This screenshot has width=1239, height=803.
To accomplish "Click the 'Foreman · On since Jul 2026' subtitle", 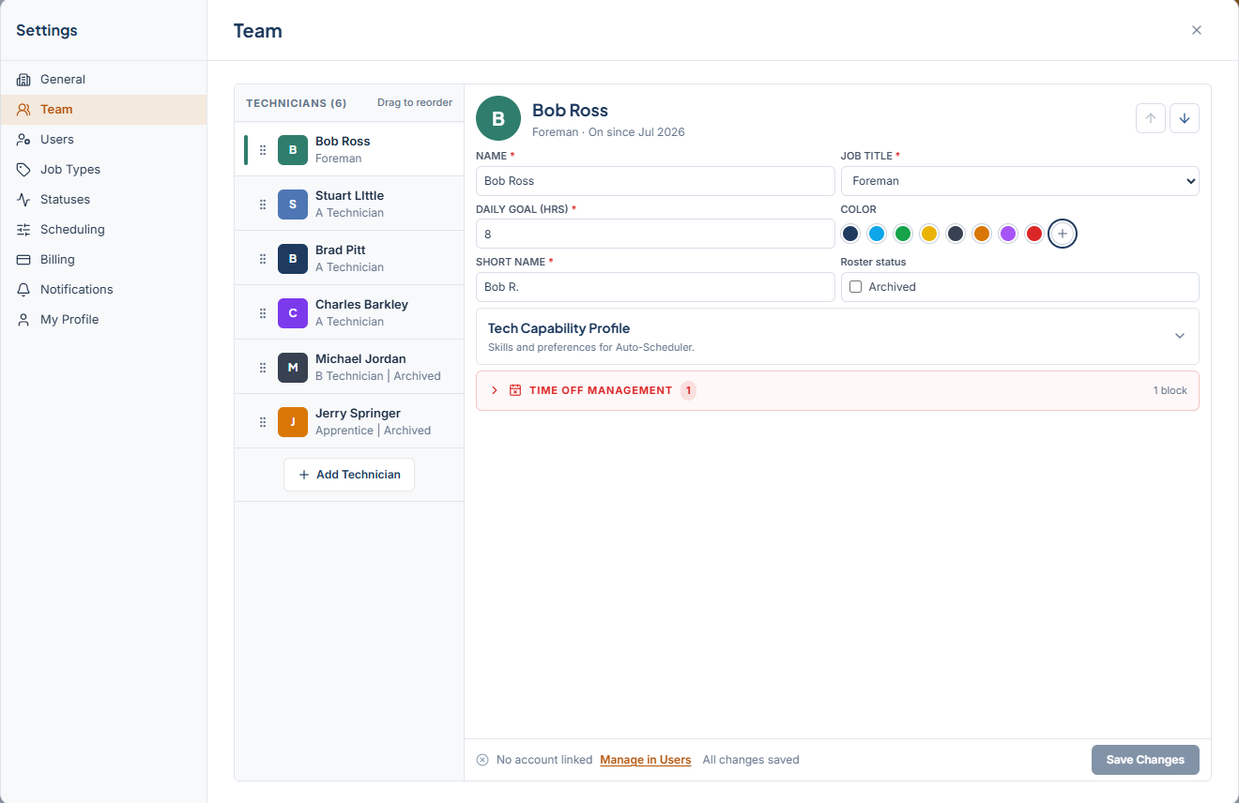I will tap(608, 132).
